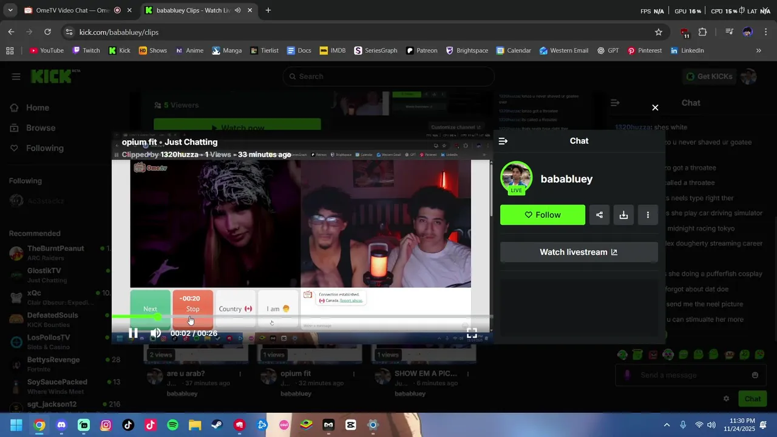Show hidden system tray icons
777x437 pixels.
click(x=667, y=425)
